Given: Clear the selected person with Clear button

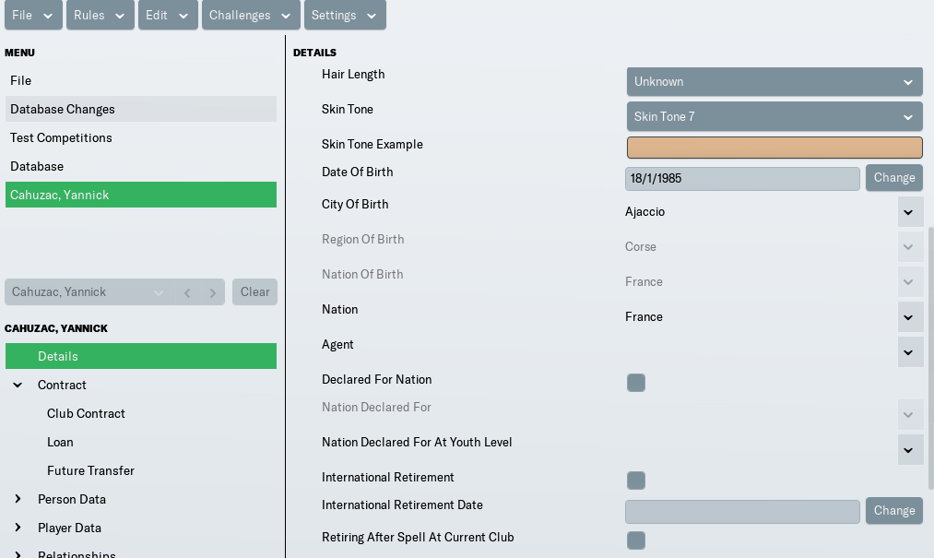Looking at the screenshot, I should click(255, 292).
